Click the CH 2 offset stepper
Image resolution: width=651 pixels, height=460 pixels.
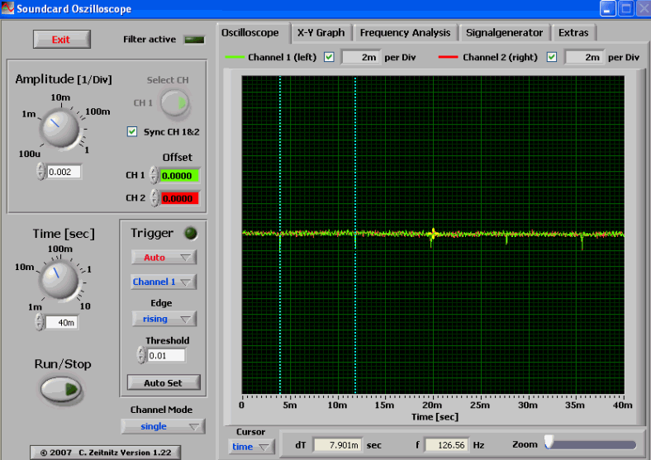point(154,198)
